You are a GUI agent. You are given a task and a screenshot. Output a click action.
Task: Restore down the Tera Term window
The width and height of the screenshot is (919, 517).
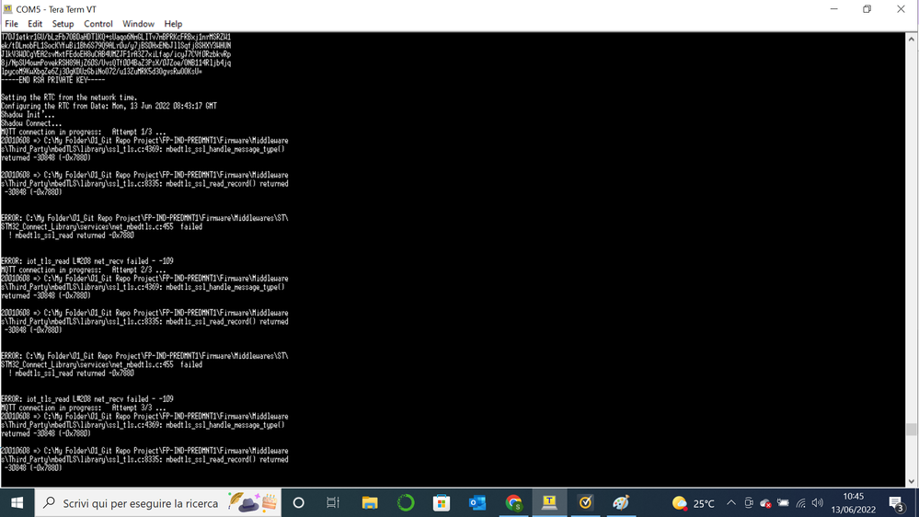click(x=867, y=9)
